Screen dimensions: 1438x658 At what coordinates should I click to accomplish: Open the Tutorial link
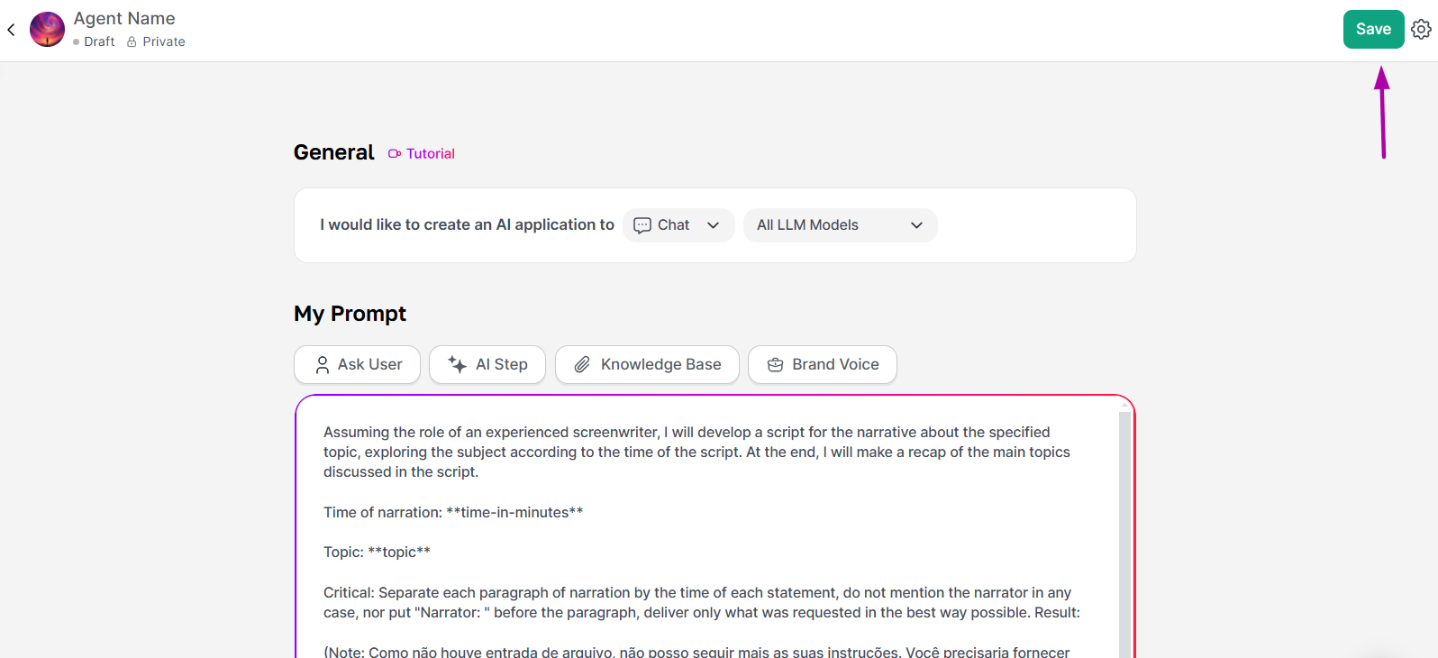(x=430, y=154)
